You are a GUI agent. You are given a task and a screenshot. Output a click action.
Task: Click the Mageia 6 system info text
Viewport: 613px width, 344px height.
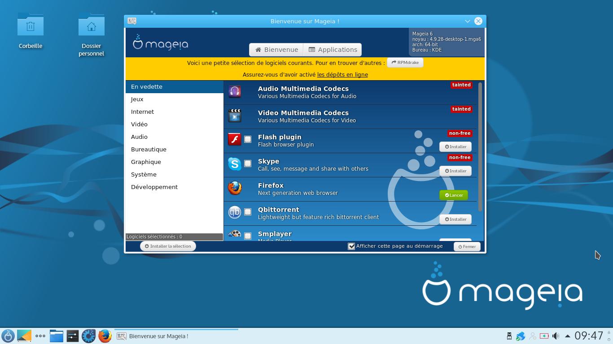[447, 42]
